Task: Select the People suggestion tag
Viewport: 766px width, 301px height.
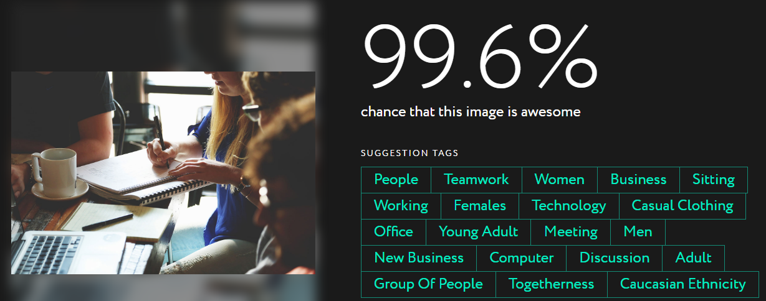Action: (396, 180)
